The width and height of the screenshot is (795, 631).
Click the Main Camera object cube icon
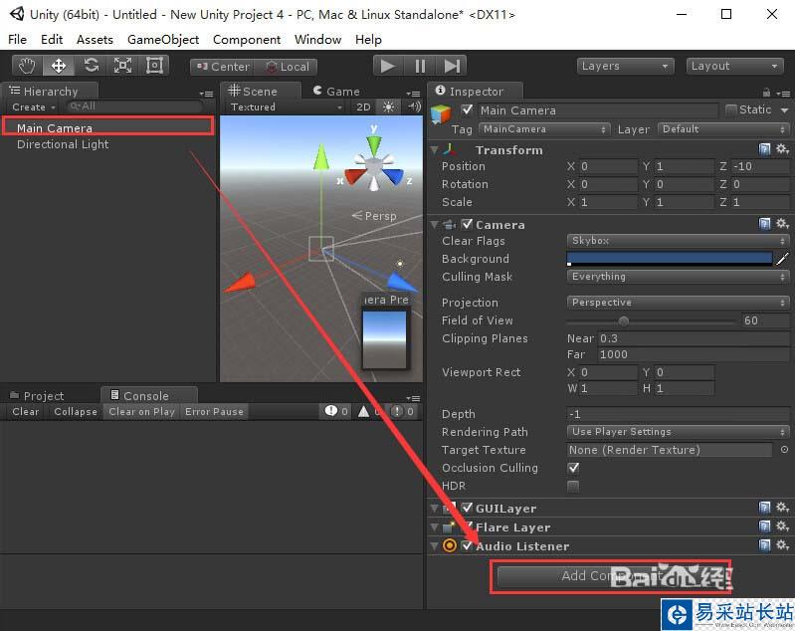pos(441,114)
